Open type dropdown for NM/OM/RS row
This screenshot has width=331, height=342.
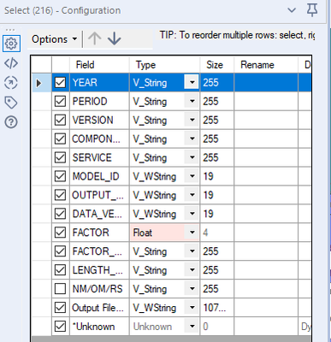pos(192,289)
